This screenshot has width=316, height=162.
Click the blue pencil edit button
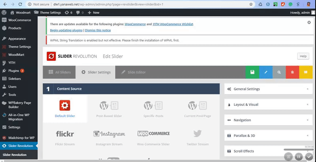266,72
